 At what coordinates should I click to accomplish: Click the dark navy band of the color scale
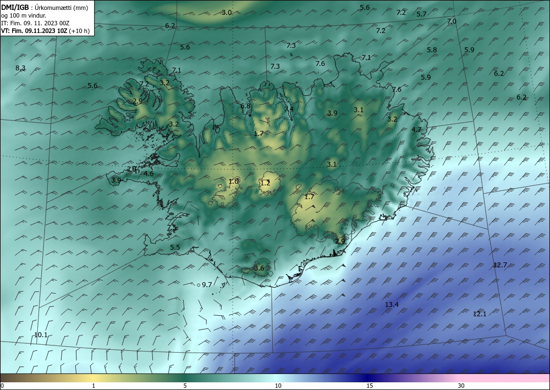pos(369,378)
